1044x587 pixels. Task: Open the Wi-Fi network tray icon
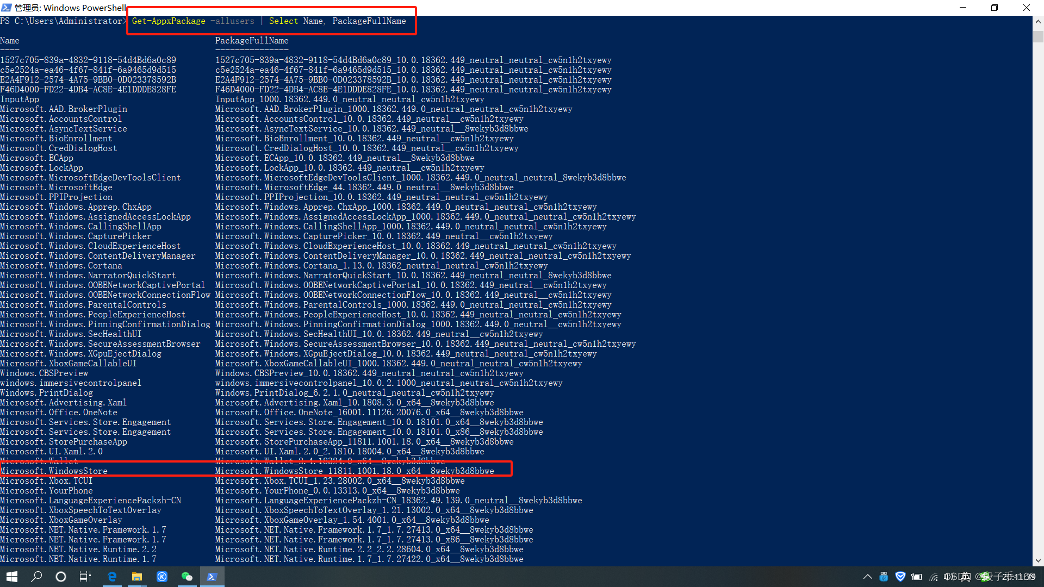pos(934,577)
